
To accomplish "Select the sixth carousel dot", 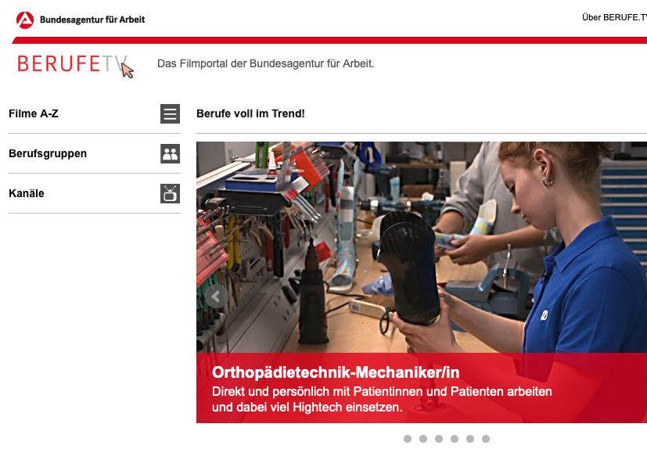I will click(486, 439).
